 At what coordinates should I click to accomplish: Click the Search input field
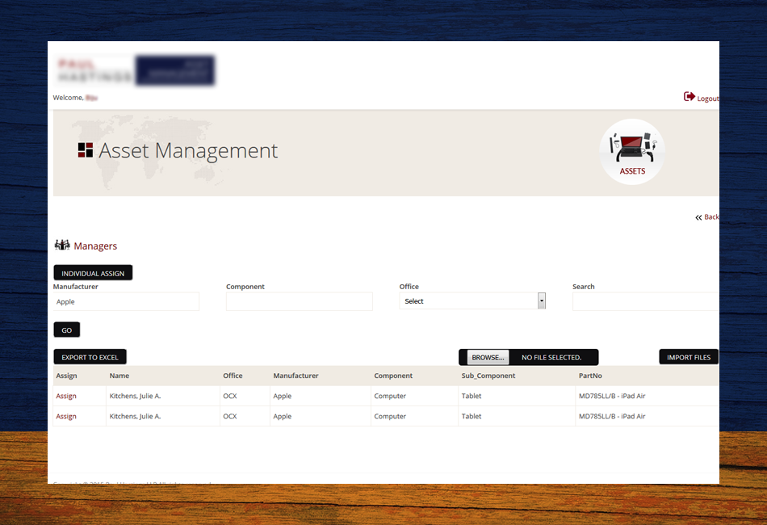click(644, 300)
